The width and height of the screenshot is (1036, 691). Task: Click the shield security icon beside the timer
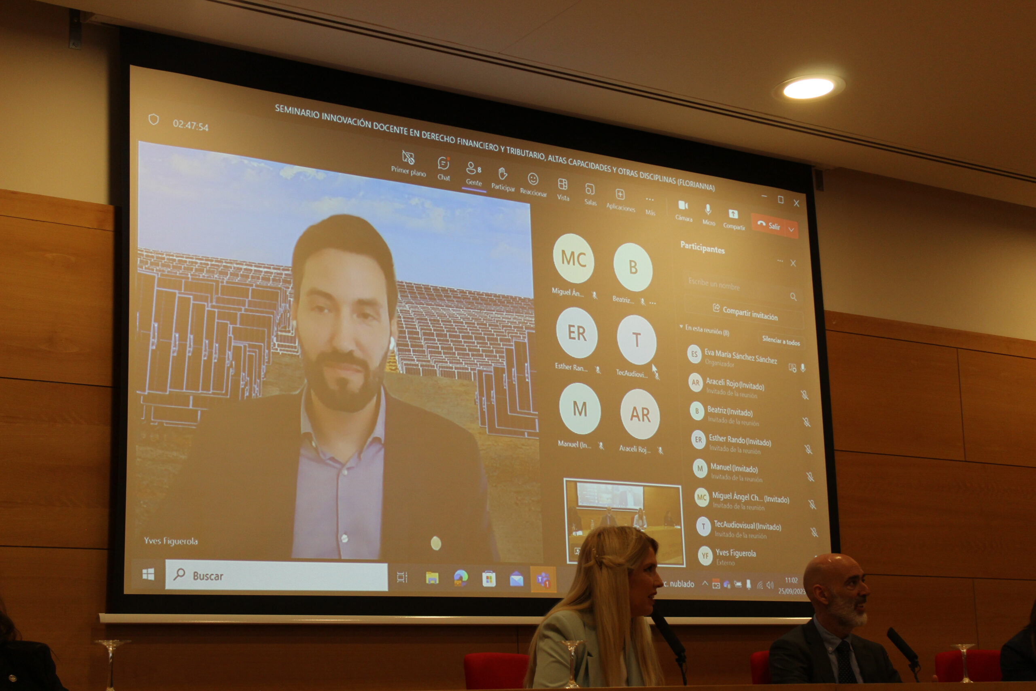(153, 119)
